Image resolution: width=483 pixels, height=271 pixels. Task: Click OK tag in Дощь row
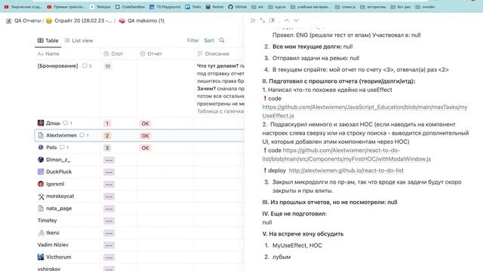[x=145, y=123]
